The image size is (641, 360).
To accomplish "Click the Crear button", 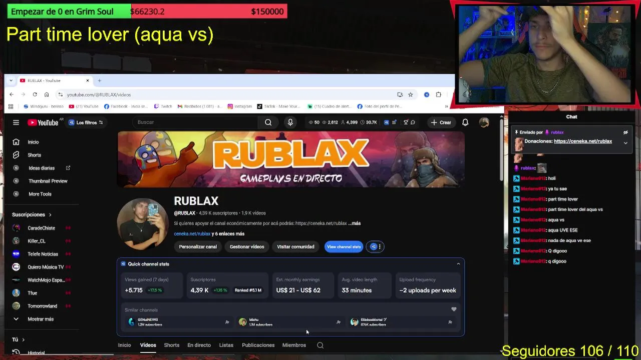I will pos(441,122).
